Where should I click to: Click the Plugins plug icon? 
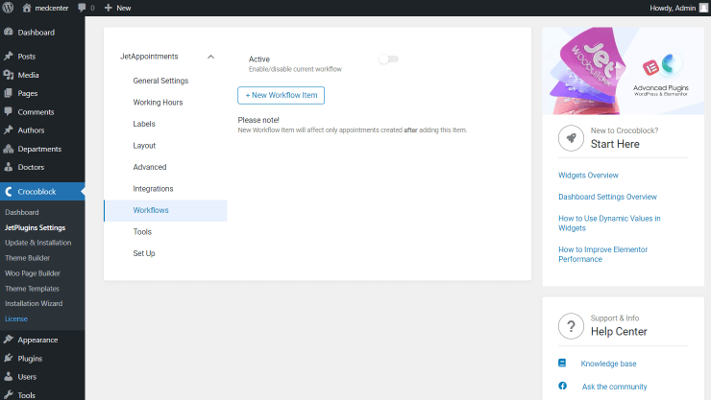[x=8, y=358]
